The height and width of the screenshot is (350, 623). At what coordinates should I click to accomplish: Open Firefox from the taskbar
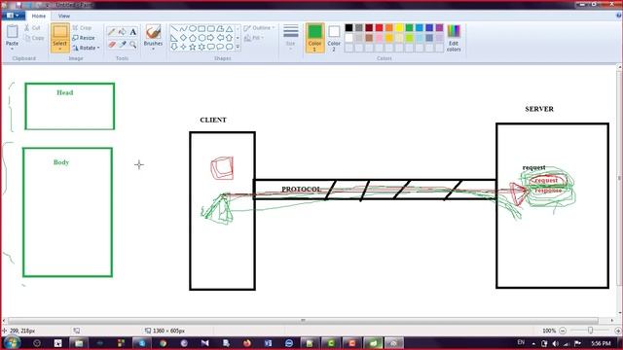pyautogui.click(x=247, y=343)
